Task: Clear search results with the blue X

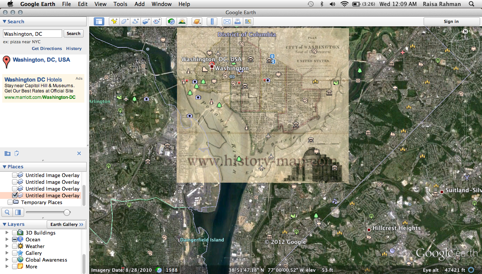Action: [x=79, y=153]
